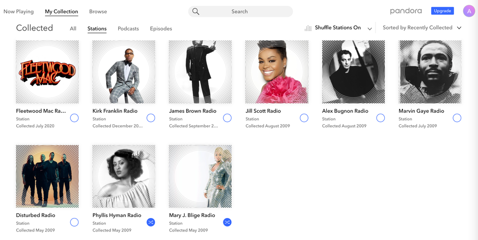Screen dimensions: 478x240
Task: Enable shuffle for Disturbed Radio station
Action: click(x=74, y=222)
